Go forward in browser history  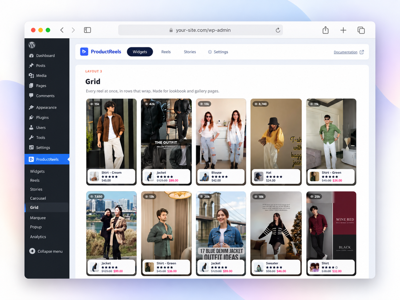73,30
